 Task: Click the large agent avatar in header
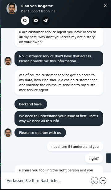tap(12, 8)
